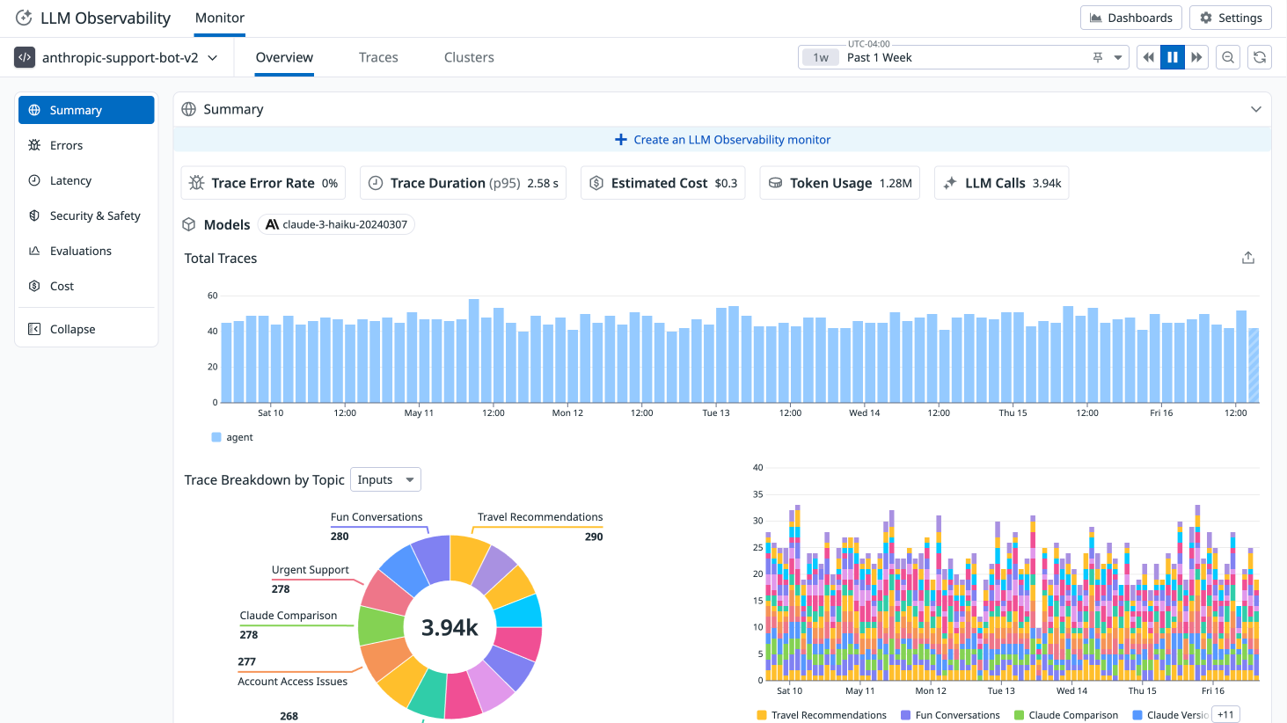Collapse the Summary panel with its chevron
This screenshot has width=1287, height=723.
[x=1256, y=109]
